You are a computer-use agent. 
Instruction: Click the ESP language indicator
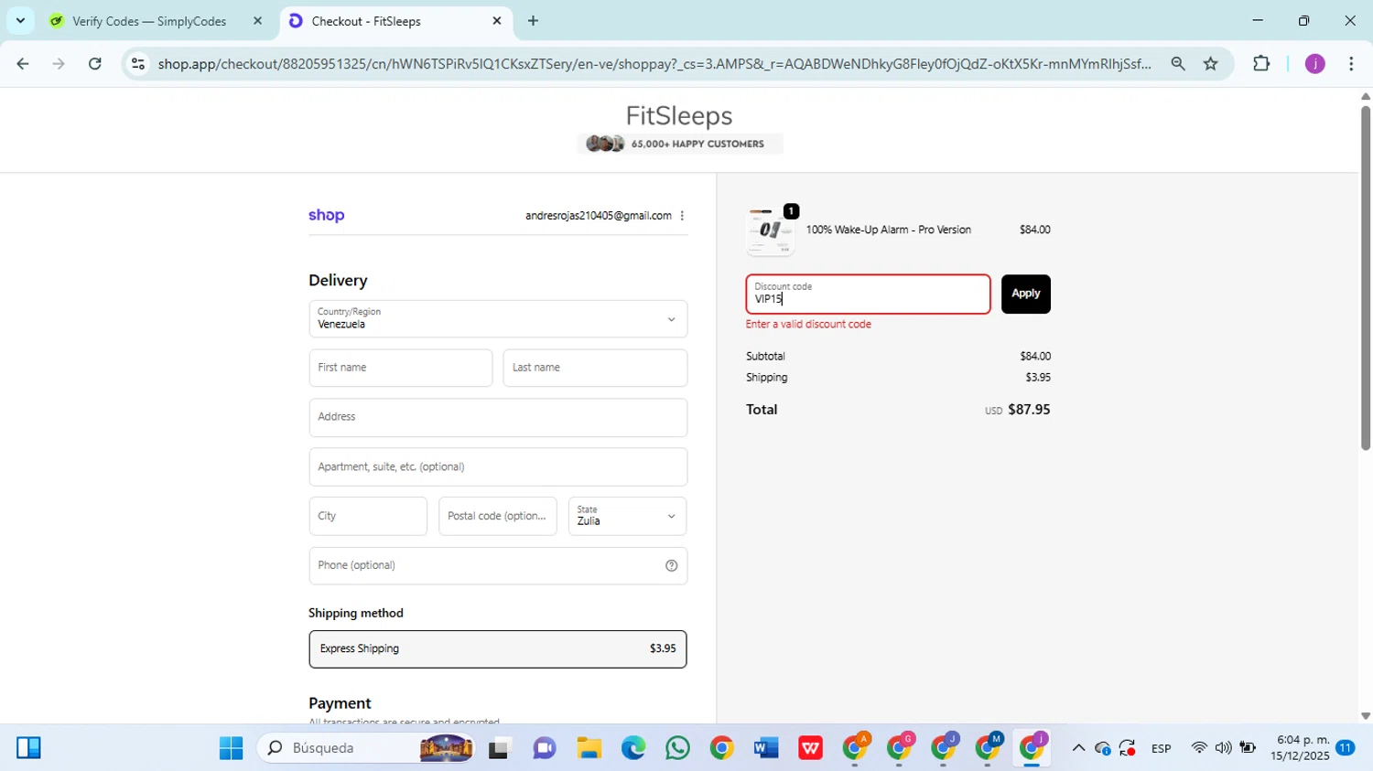coord(1162,748)
